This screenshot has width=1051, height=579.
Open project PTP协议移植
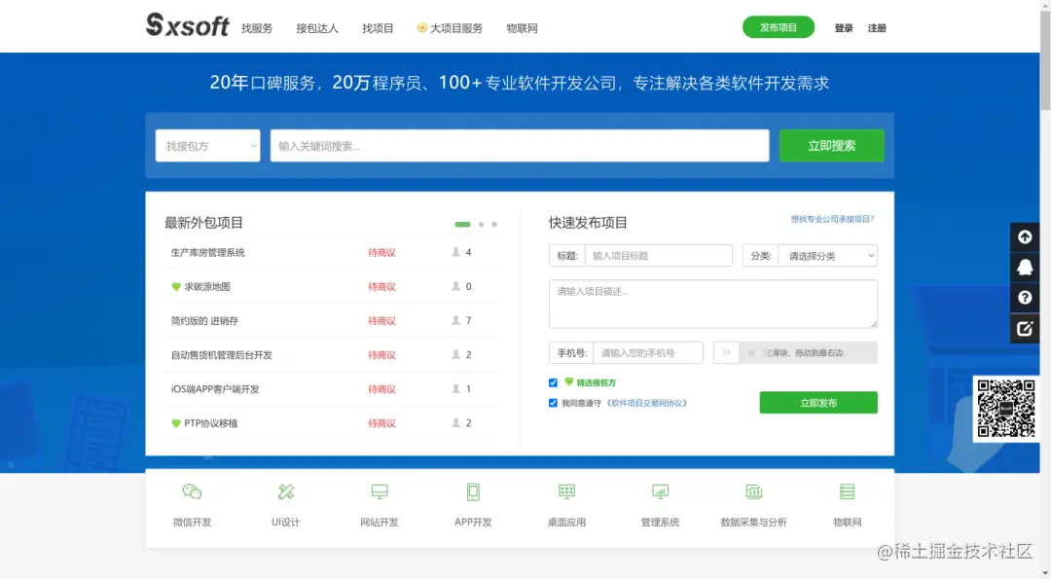[210, 423]
